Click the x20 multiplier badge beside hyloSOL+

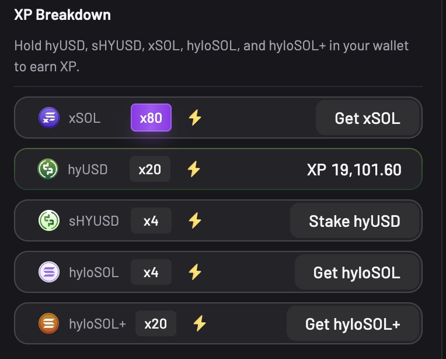[156, 323]
